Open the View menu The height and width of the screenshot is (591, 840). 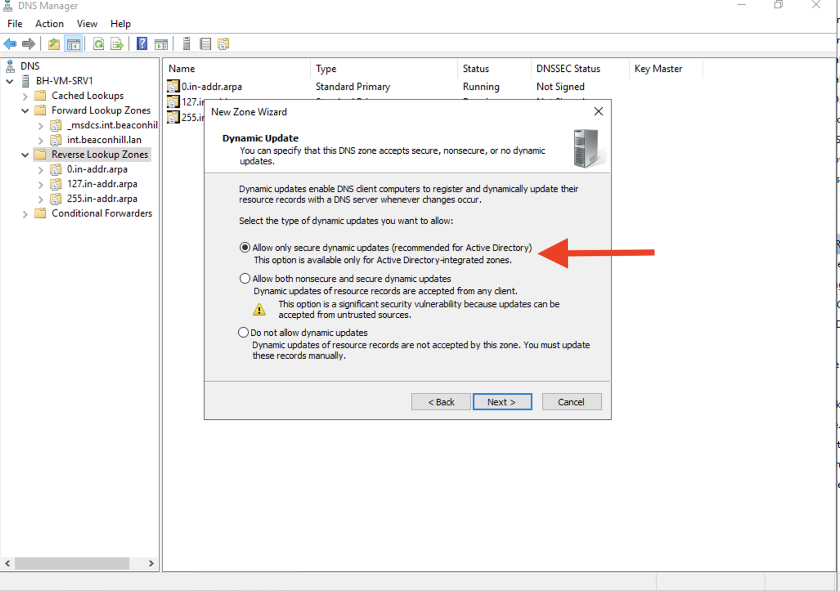pos(87,23)
